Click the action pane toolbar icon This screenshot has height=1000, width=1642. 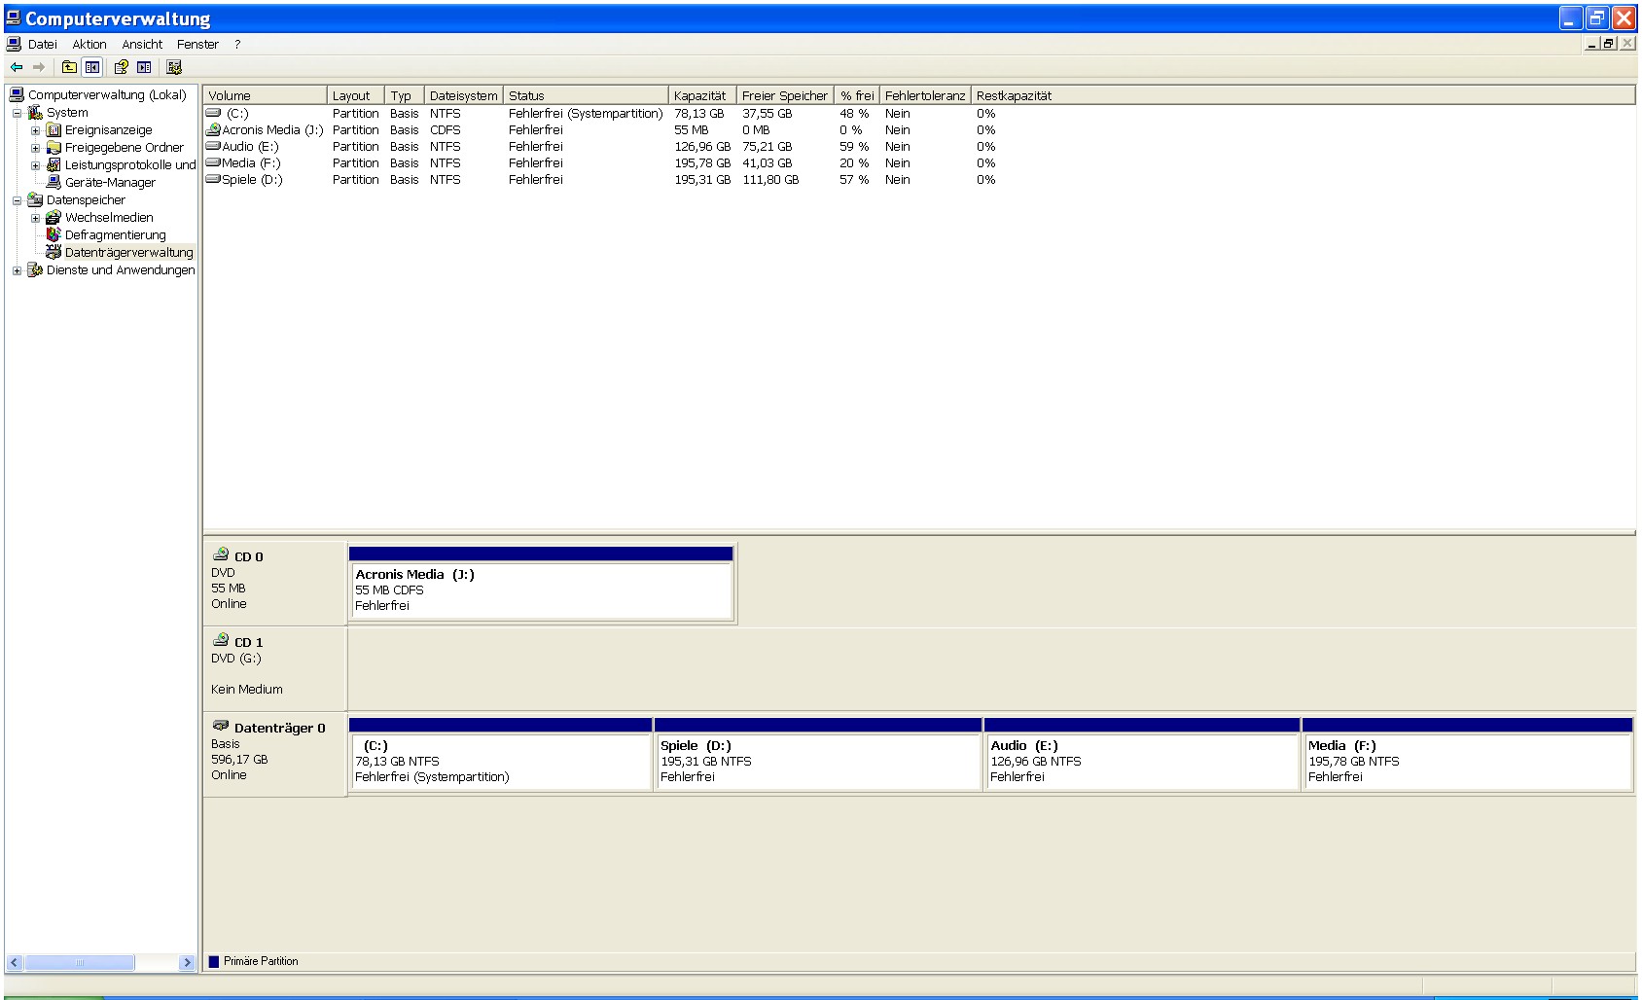tap(144, 67)
